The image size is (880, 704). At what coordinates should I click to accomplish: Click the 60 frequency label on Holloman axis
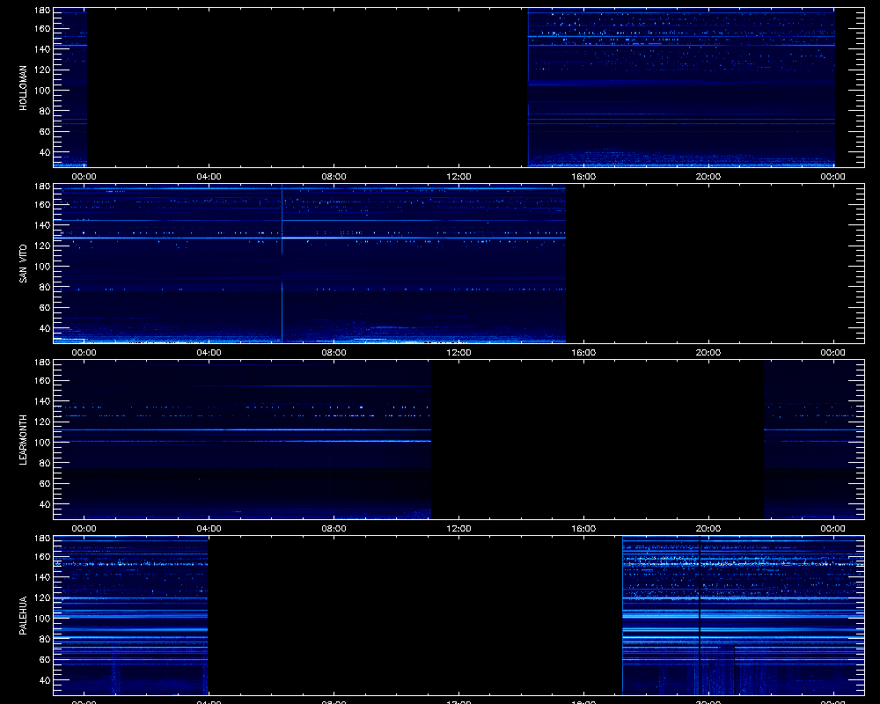point(44,131)
